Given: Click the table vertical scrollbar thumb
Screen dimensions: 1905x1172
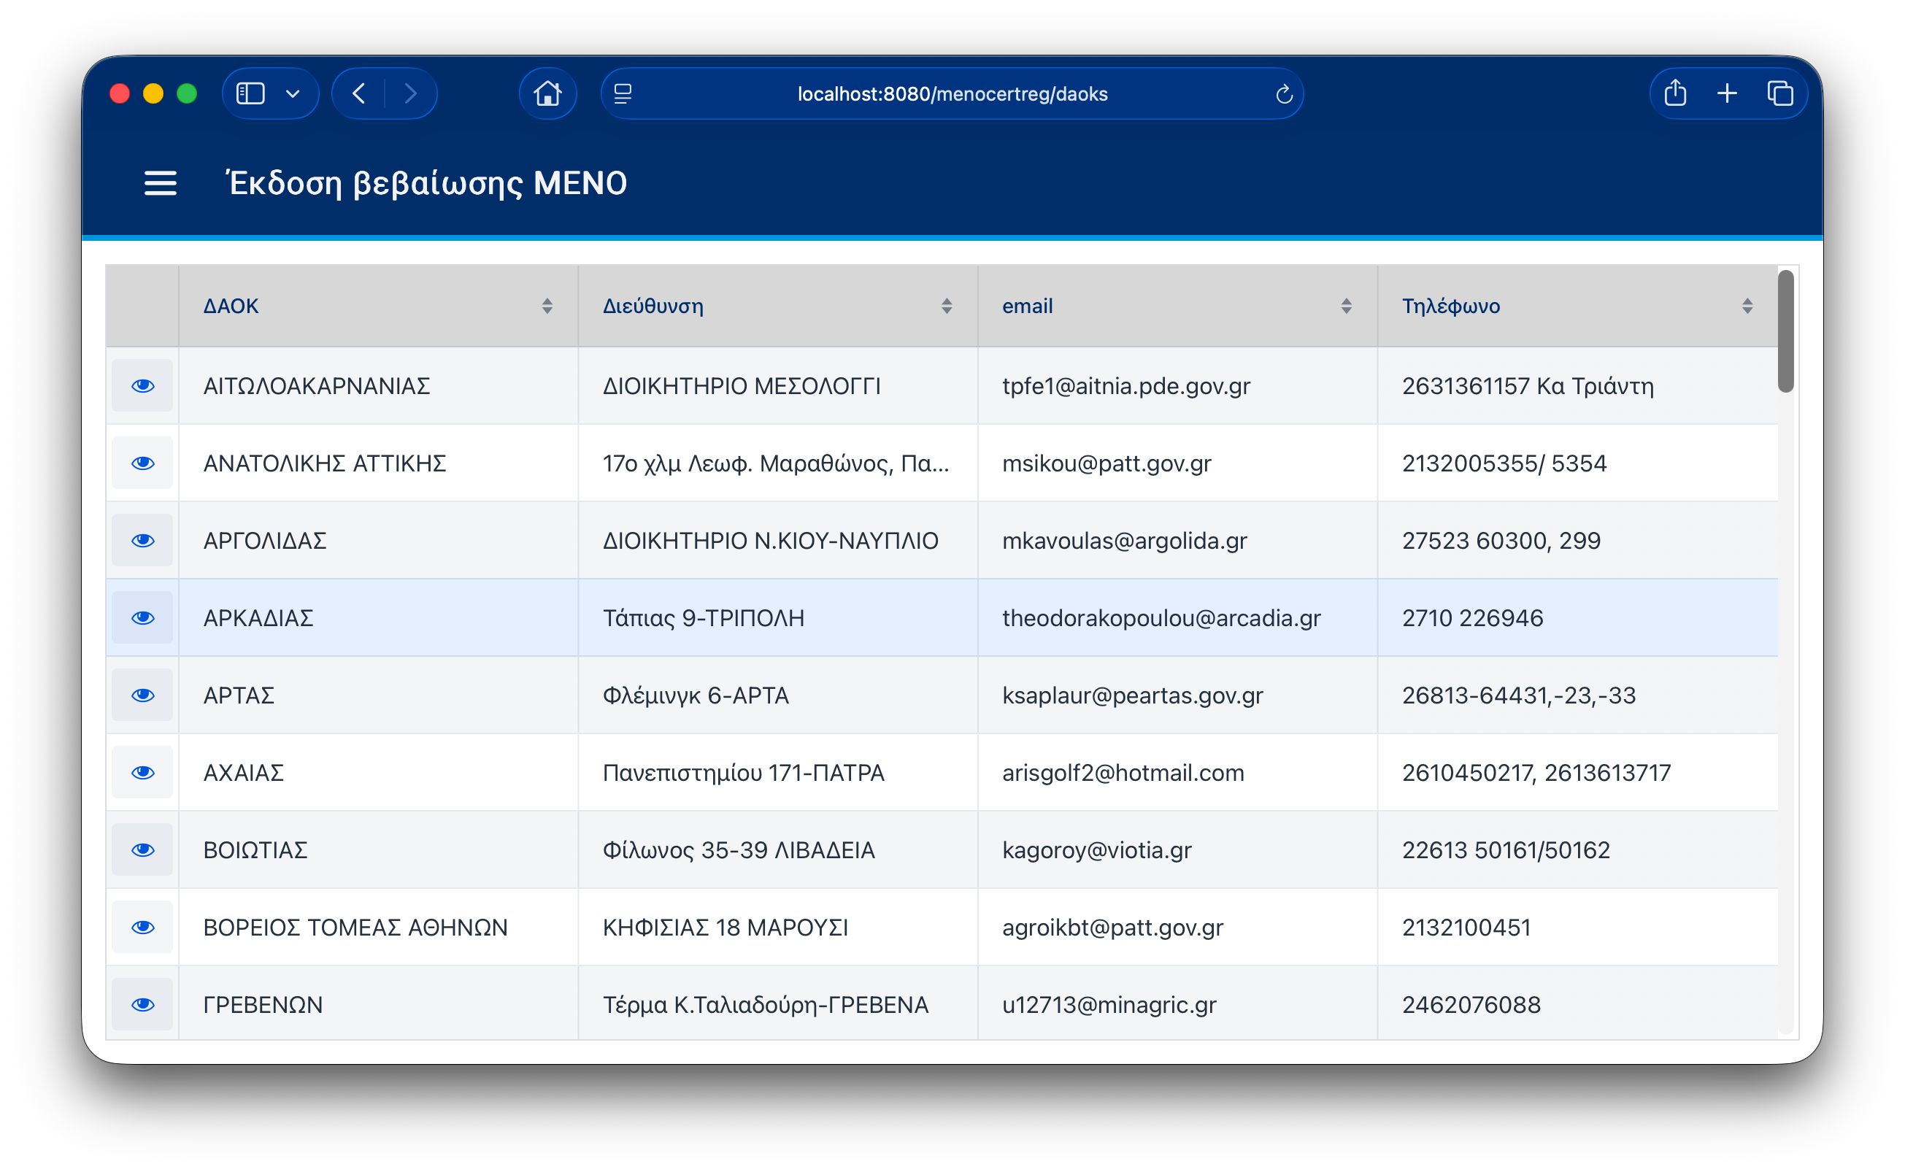Looking at the screenshot, I should (x=1785, y=332).
